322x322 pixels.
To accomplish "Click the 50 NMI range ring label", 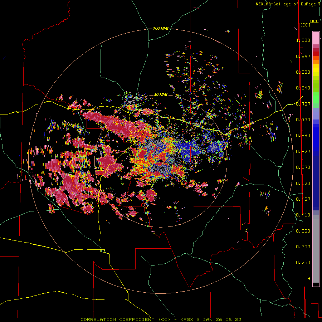I will tap(161, 94).
